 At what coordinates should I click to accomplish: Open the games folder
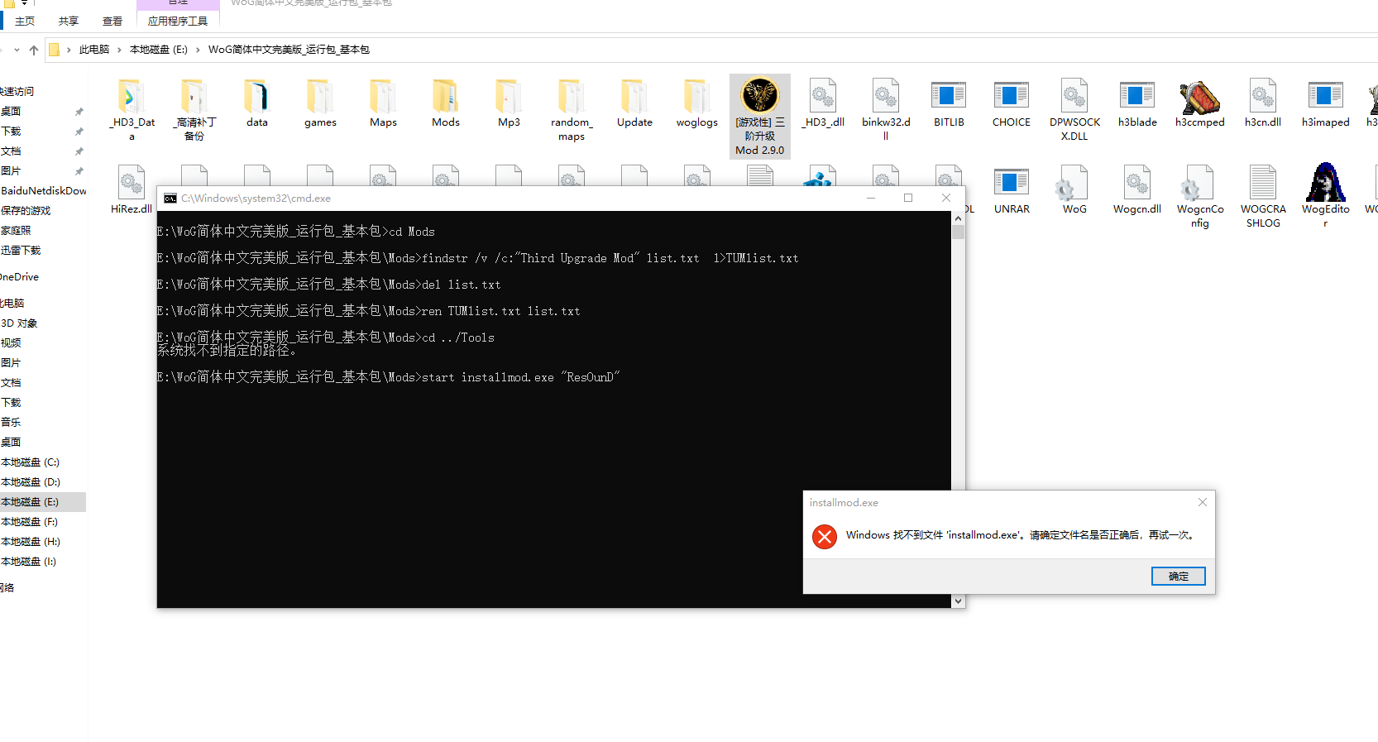click(x=320, y=103)
